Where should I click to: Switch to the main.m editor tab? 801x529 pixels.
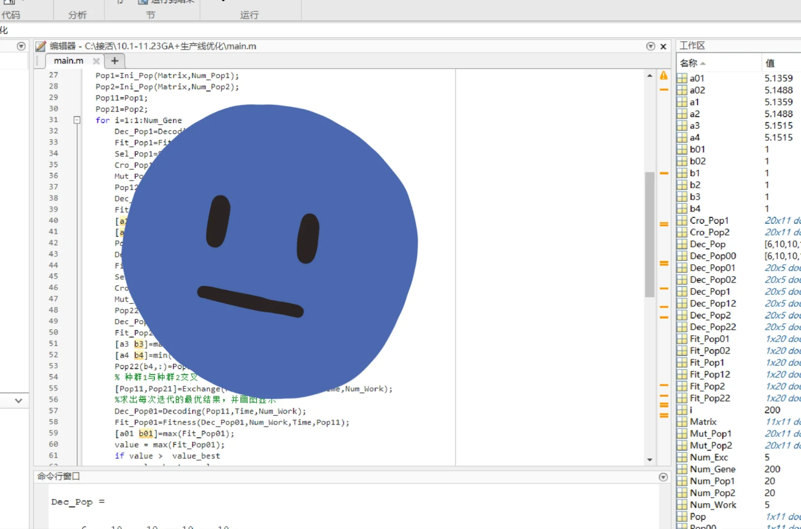click(69, 61)
